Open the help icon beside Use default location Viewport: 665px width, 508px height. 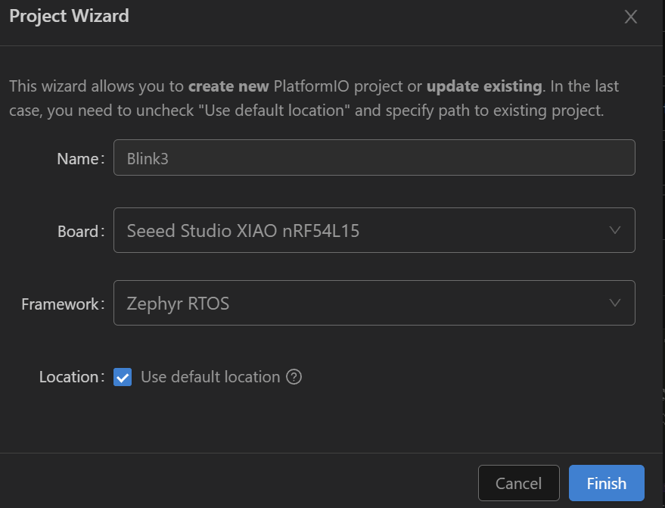(x=294, y=377)
